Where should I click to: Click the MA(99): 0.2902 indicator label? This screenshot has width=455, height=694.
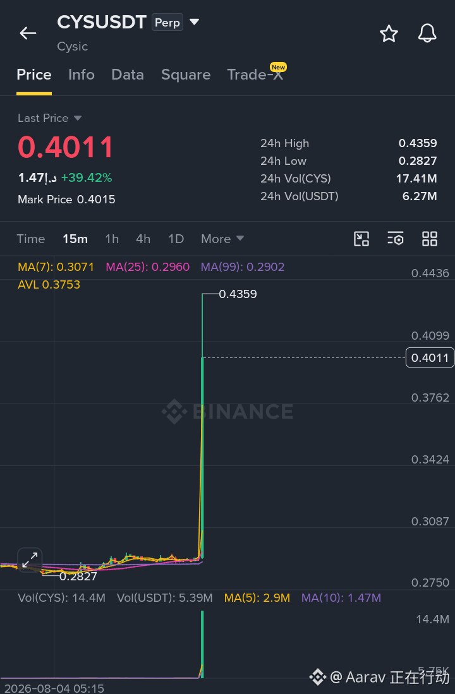(x=242, y=267)
